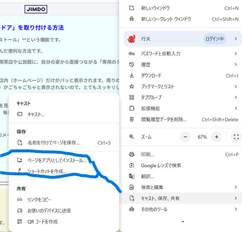Click the cast screen icon in submenu
The height and width of the screenshot is (232, 242).
click(20, 114)
